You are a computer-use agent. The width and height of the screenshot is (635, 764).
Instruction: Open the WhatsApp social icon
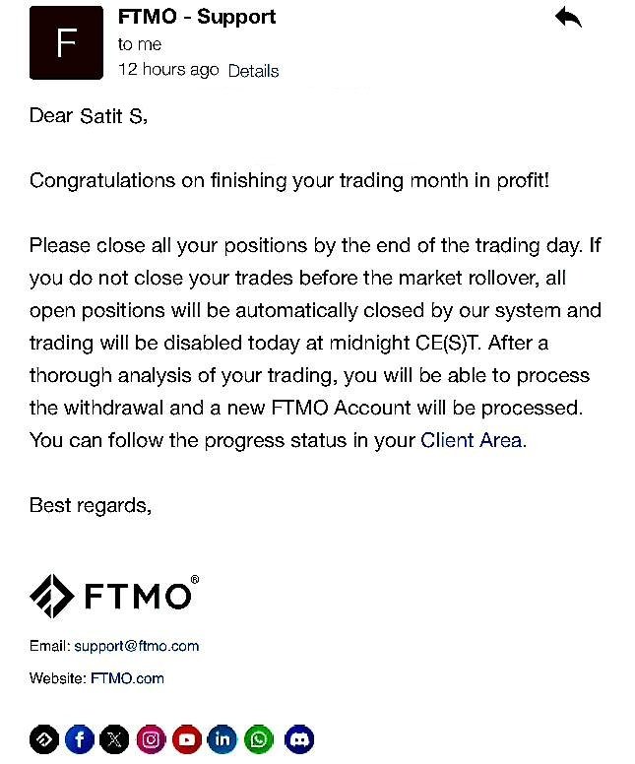click(x=259, y=739)
